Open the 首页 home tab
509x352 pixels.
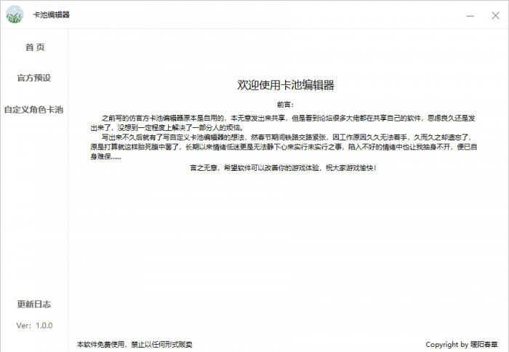pos(35,47)
